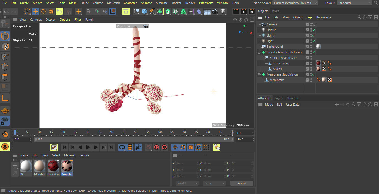This screenshot has width=379, height=194.
Task: Toggle X axis lock
Action: [89, 11]
